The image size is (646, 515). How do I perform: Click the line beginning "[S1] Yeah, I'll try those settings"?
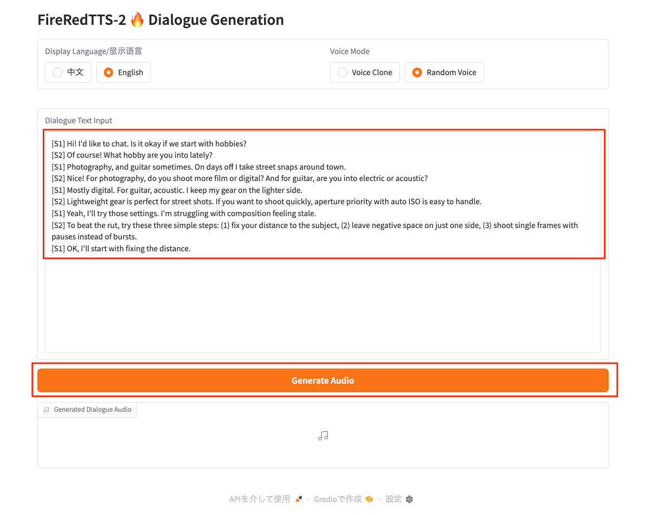[x=184, y=213]
